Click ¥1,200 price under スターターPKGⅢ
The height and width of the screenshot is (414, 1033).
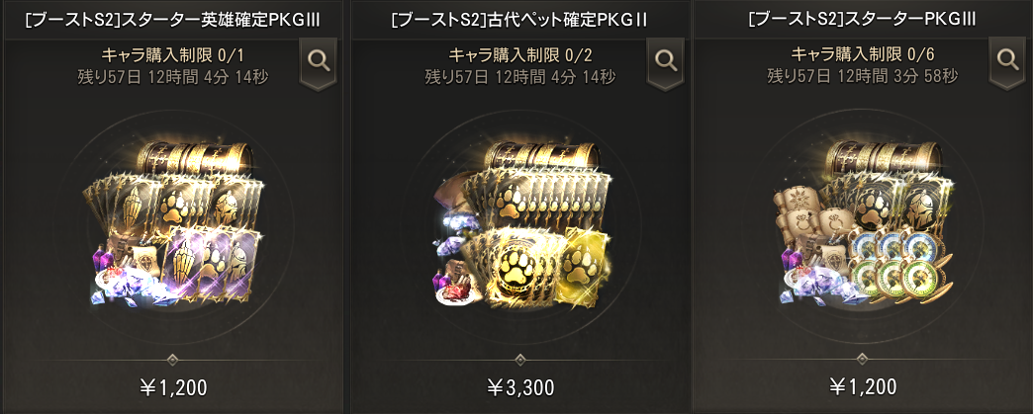click(862, 386)
